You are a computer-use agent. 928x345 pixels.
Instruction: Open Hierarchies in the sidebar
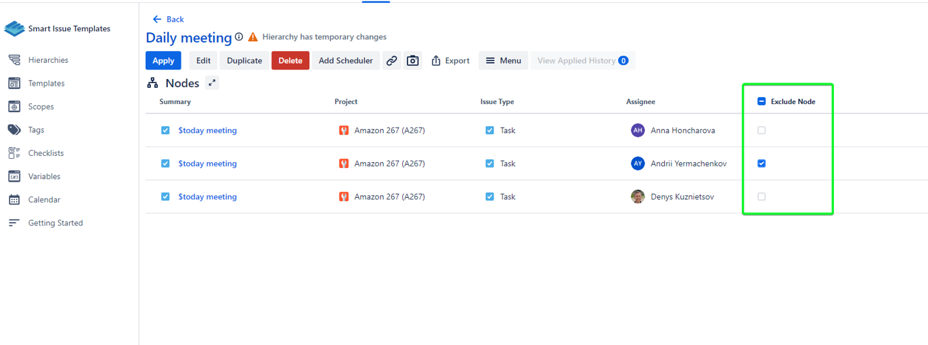coord(48,60)
